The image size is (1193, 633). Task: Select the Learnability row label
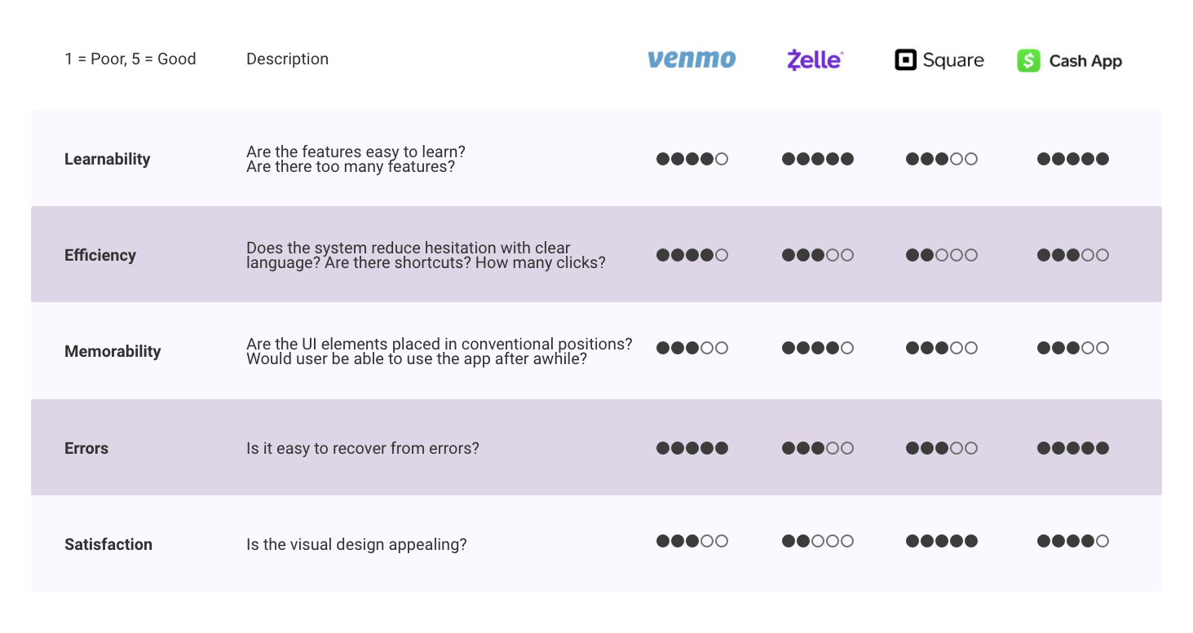click(x=108, y=159)
